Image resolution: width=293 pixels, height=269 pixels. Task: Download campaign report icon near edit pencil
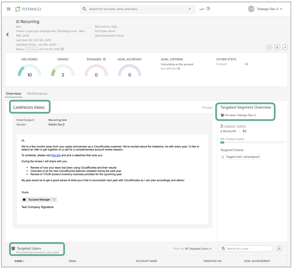pyautogui.click(x=277, y=47)
